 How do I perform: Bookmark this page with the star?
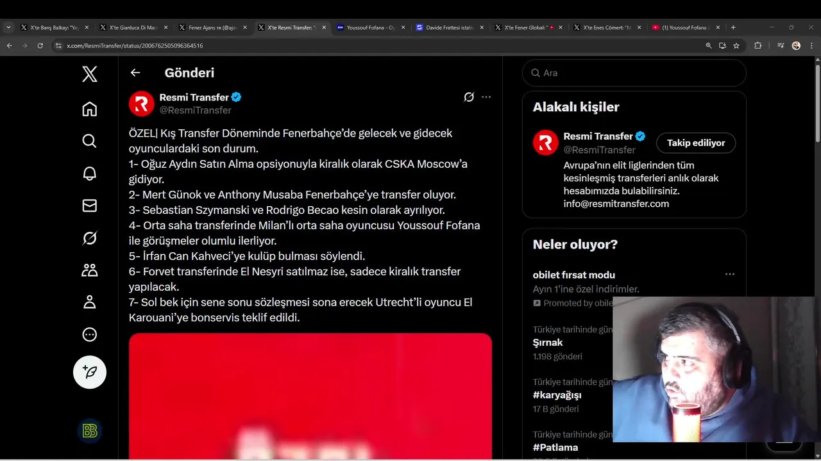tap(736, 45)
